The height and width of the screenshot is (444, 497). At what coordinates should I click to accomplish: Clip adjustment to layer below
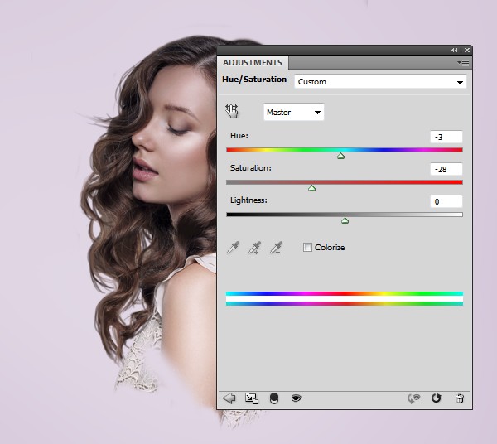[274, 398]
